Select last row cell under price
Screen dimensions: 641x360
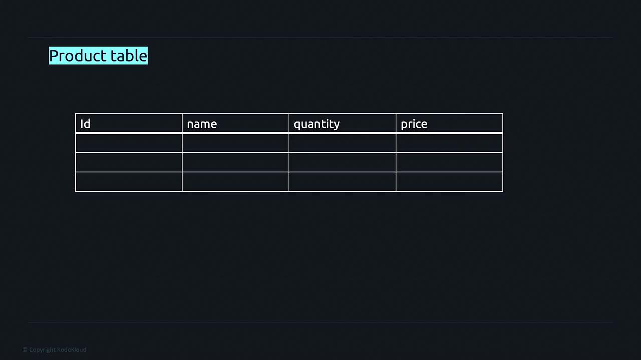(x=449, y=182)
